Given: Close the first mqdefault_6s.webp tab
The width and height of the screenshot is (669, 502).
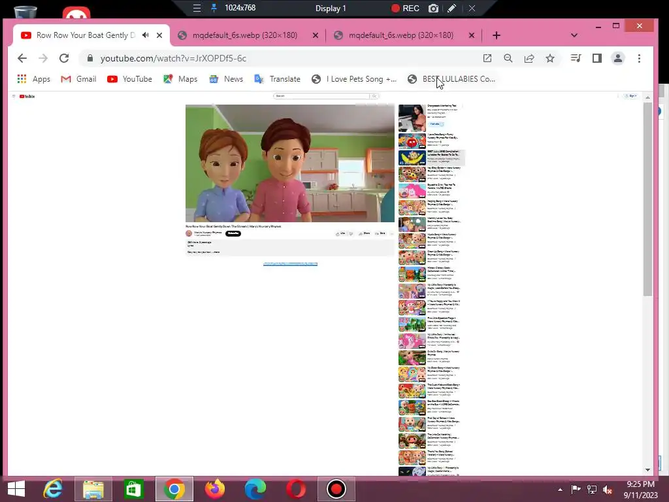Looking at the screenshot, I should click(316, 35).
